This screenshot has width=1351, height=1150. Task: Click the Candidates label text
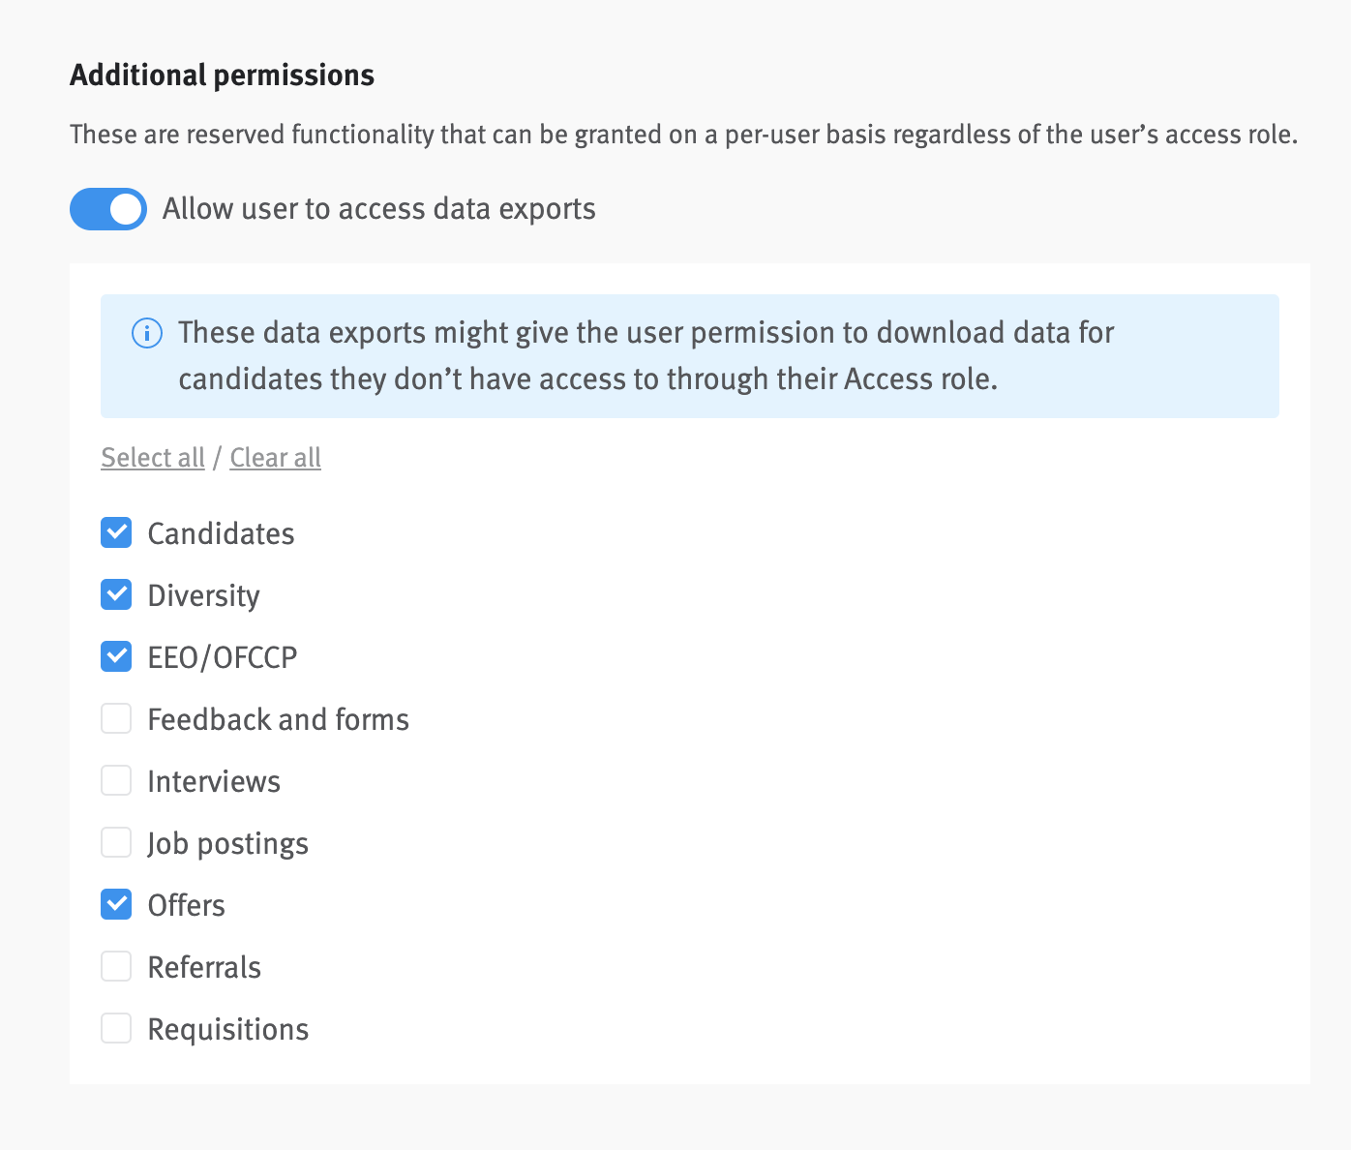(221, 533)
